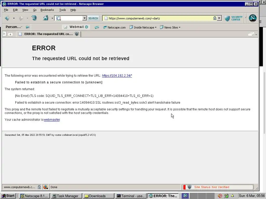
Task: Click inside the search text field
Action: click(72, 18)
